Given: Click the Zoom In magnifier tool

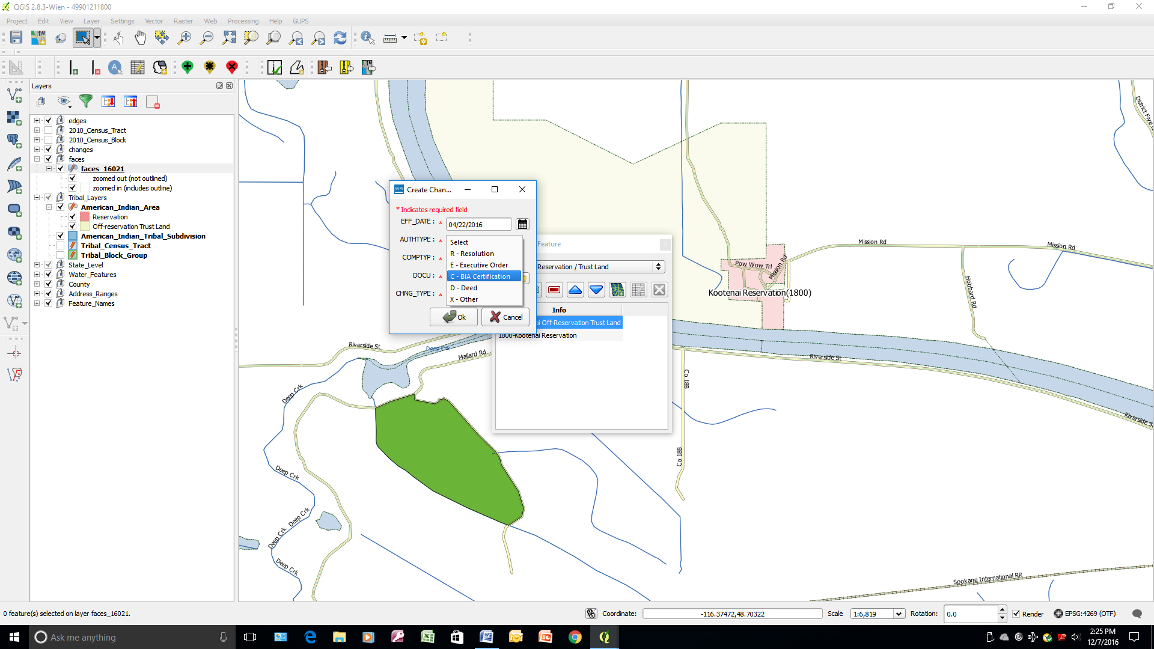Looking at the screenshot, I should point(185,38).
